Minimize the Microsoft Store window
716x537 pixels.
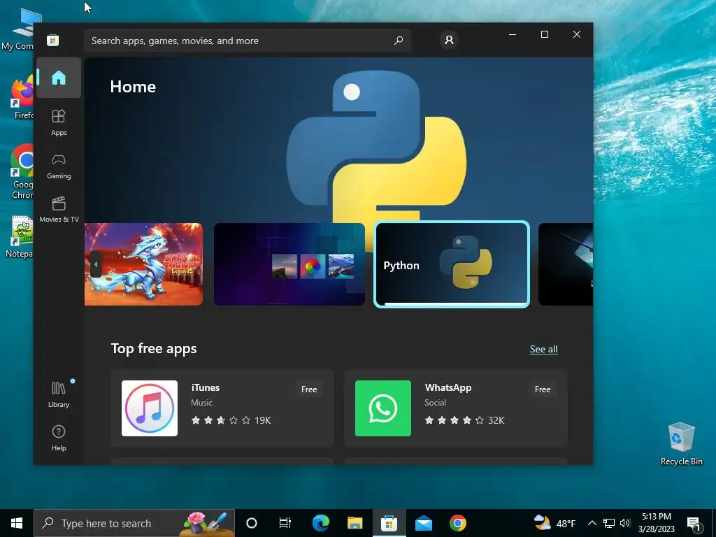(x=513, y=34)
